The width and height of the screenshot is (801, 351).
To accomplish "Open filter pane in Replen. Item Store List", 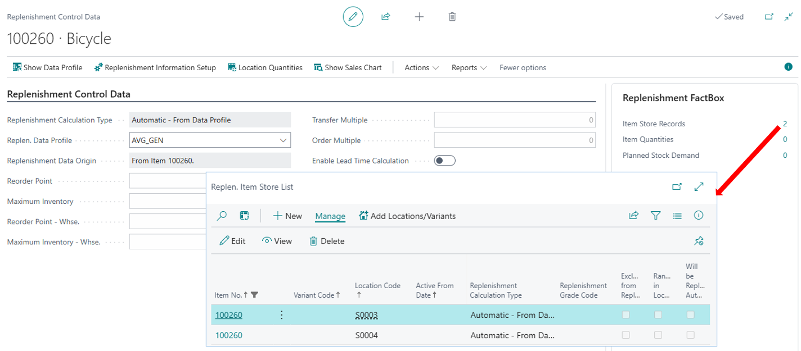I will click(x=655, y=216).
